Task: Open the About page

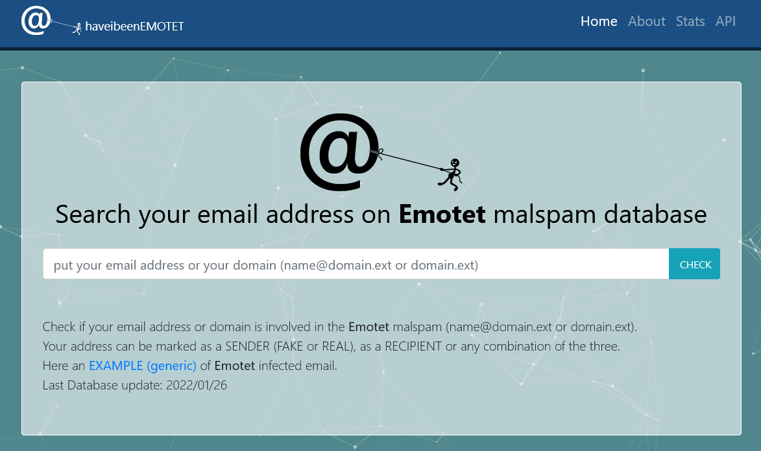Action: point(646,21)
